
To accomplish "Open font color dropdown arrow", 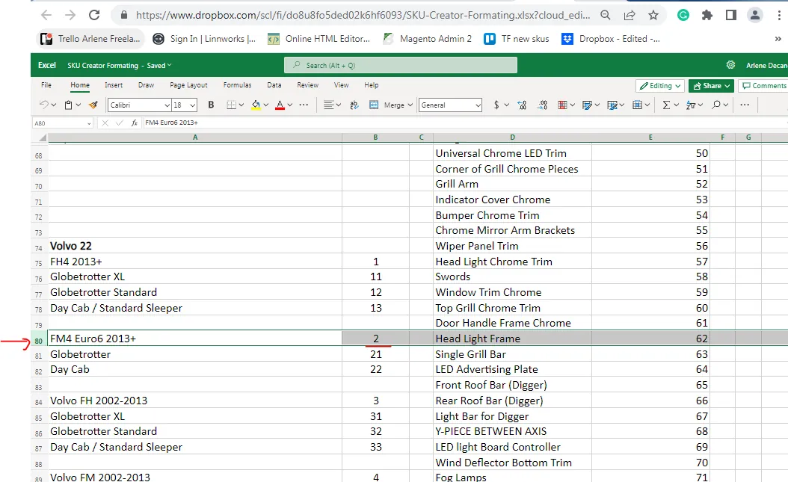I will (x=290, y=105).
